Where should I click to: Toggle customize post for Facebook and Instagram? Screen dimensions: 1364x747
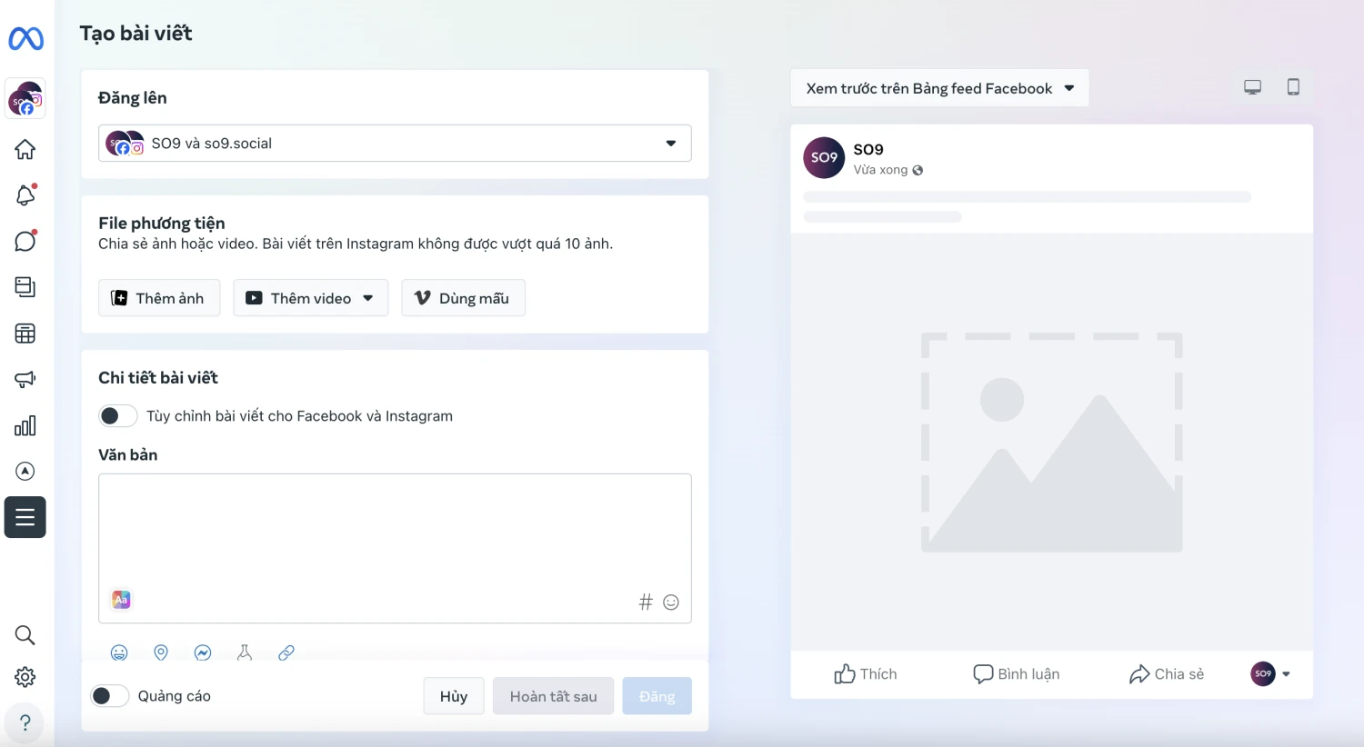[x=118, y=415]
